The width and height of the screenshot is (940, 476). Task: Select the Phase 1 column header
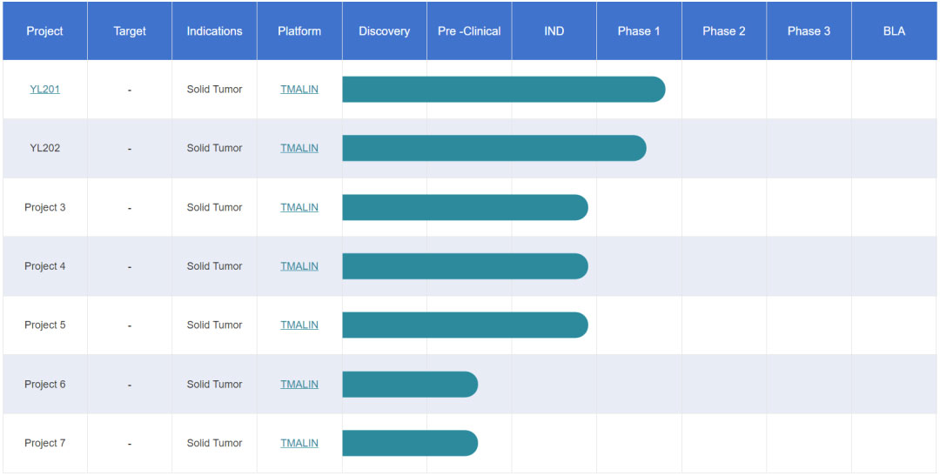point(639,31)
